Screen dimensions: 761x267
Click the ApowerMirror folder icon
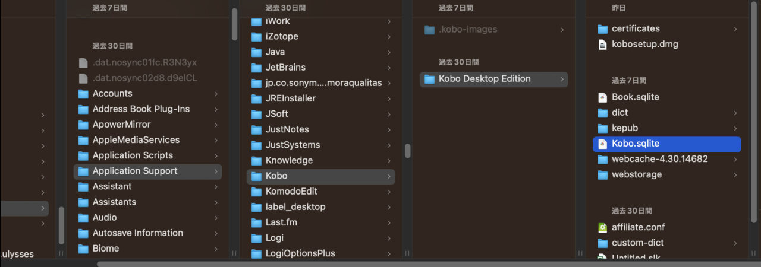click(x=83, y=125)
